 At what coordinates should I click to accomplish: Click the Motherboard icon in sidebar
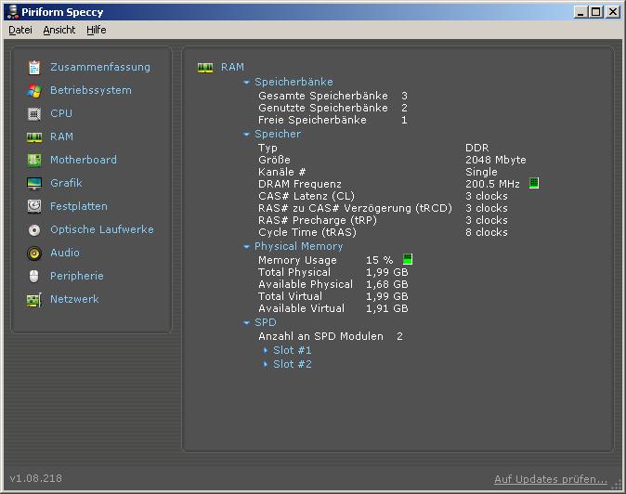(34, 161)
